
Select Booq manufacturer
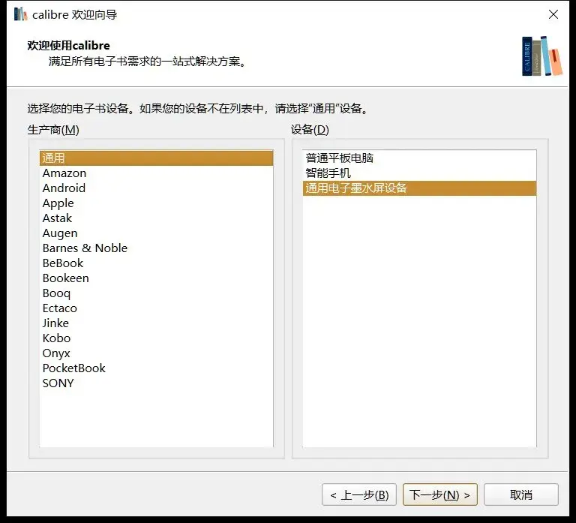(157, 293)
